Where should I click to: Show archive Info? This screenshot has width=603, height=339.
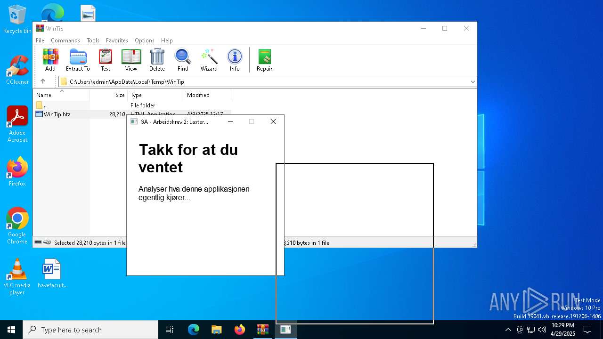[x=235, y=60]
